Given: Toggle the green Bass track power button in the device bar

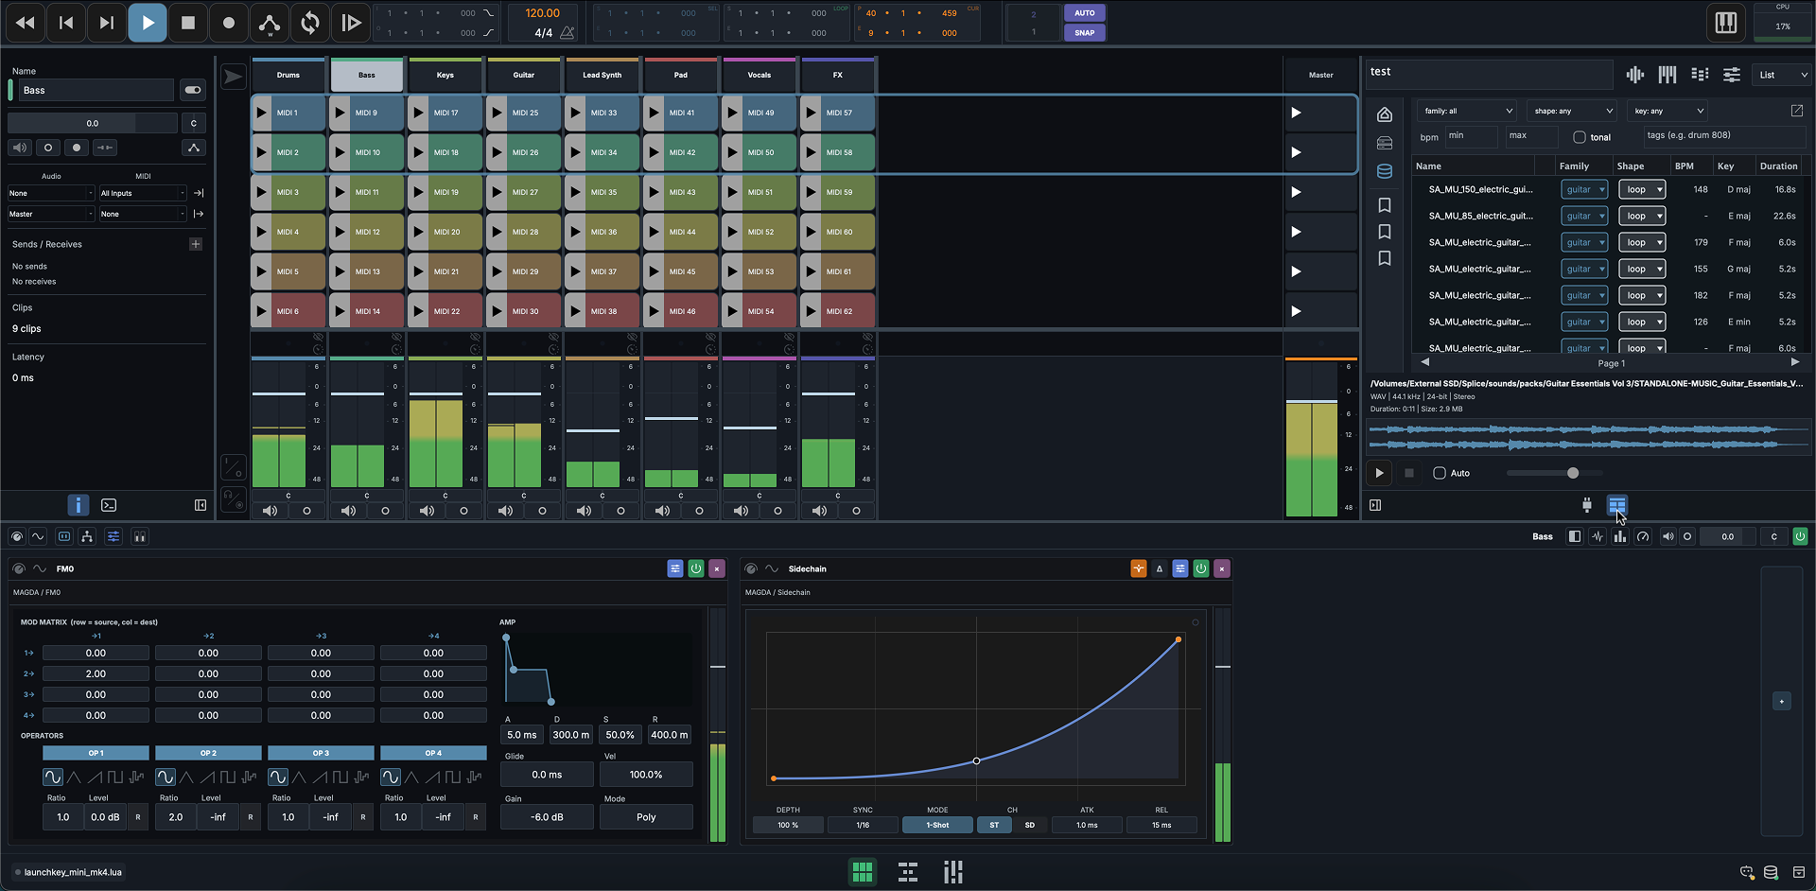Looking at the screenshot, I should [x=1801, y=536].
